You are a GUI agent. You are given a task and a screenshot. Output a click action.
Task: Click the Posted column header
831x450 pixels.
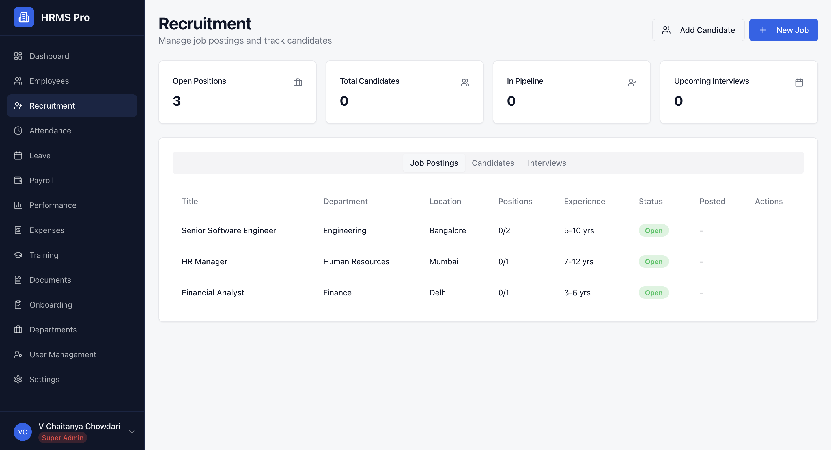tap(712, 201)
